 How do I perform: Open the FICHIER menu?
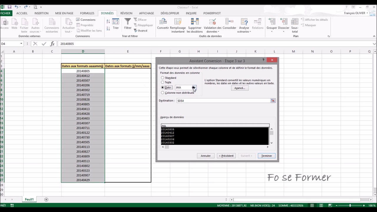(x=5, y=13)
